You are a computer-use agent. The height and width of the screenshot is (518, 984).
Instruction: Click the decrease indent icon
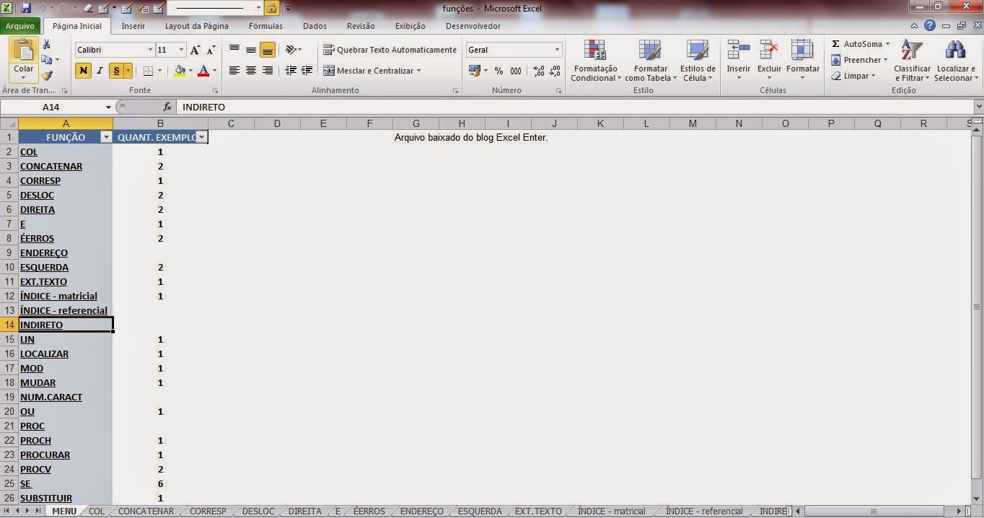[291, 71]
